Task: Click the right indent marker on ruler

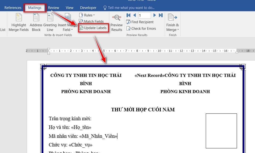Action: (237, 52)
